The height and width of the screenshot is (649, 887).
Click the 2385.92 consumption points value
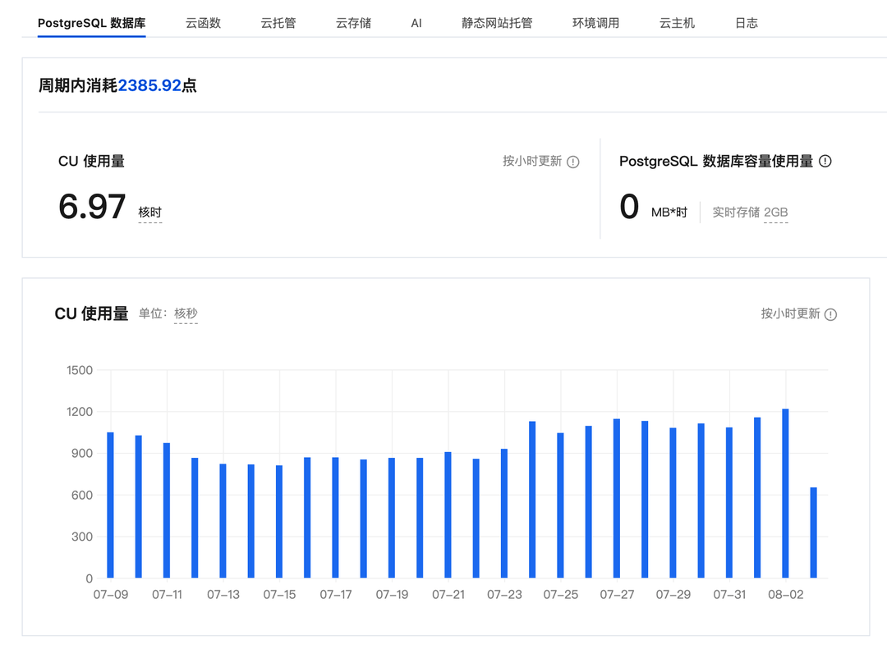point(149,85)
